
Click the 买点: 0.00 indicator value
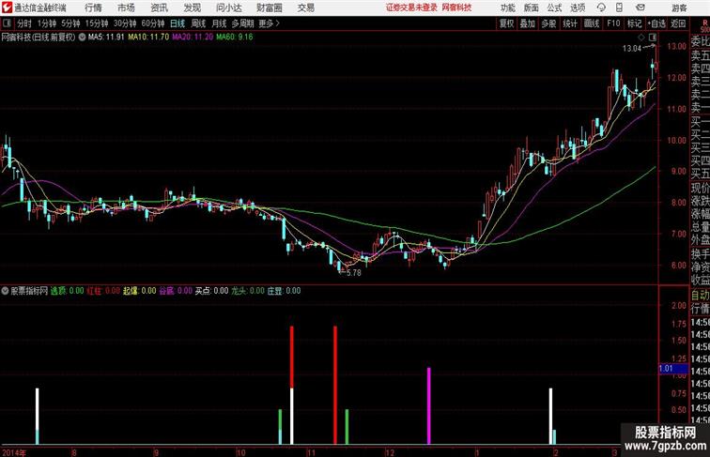tap(211, 291)
